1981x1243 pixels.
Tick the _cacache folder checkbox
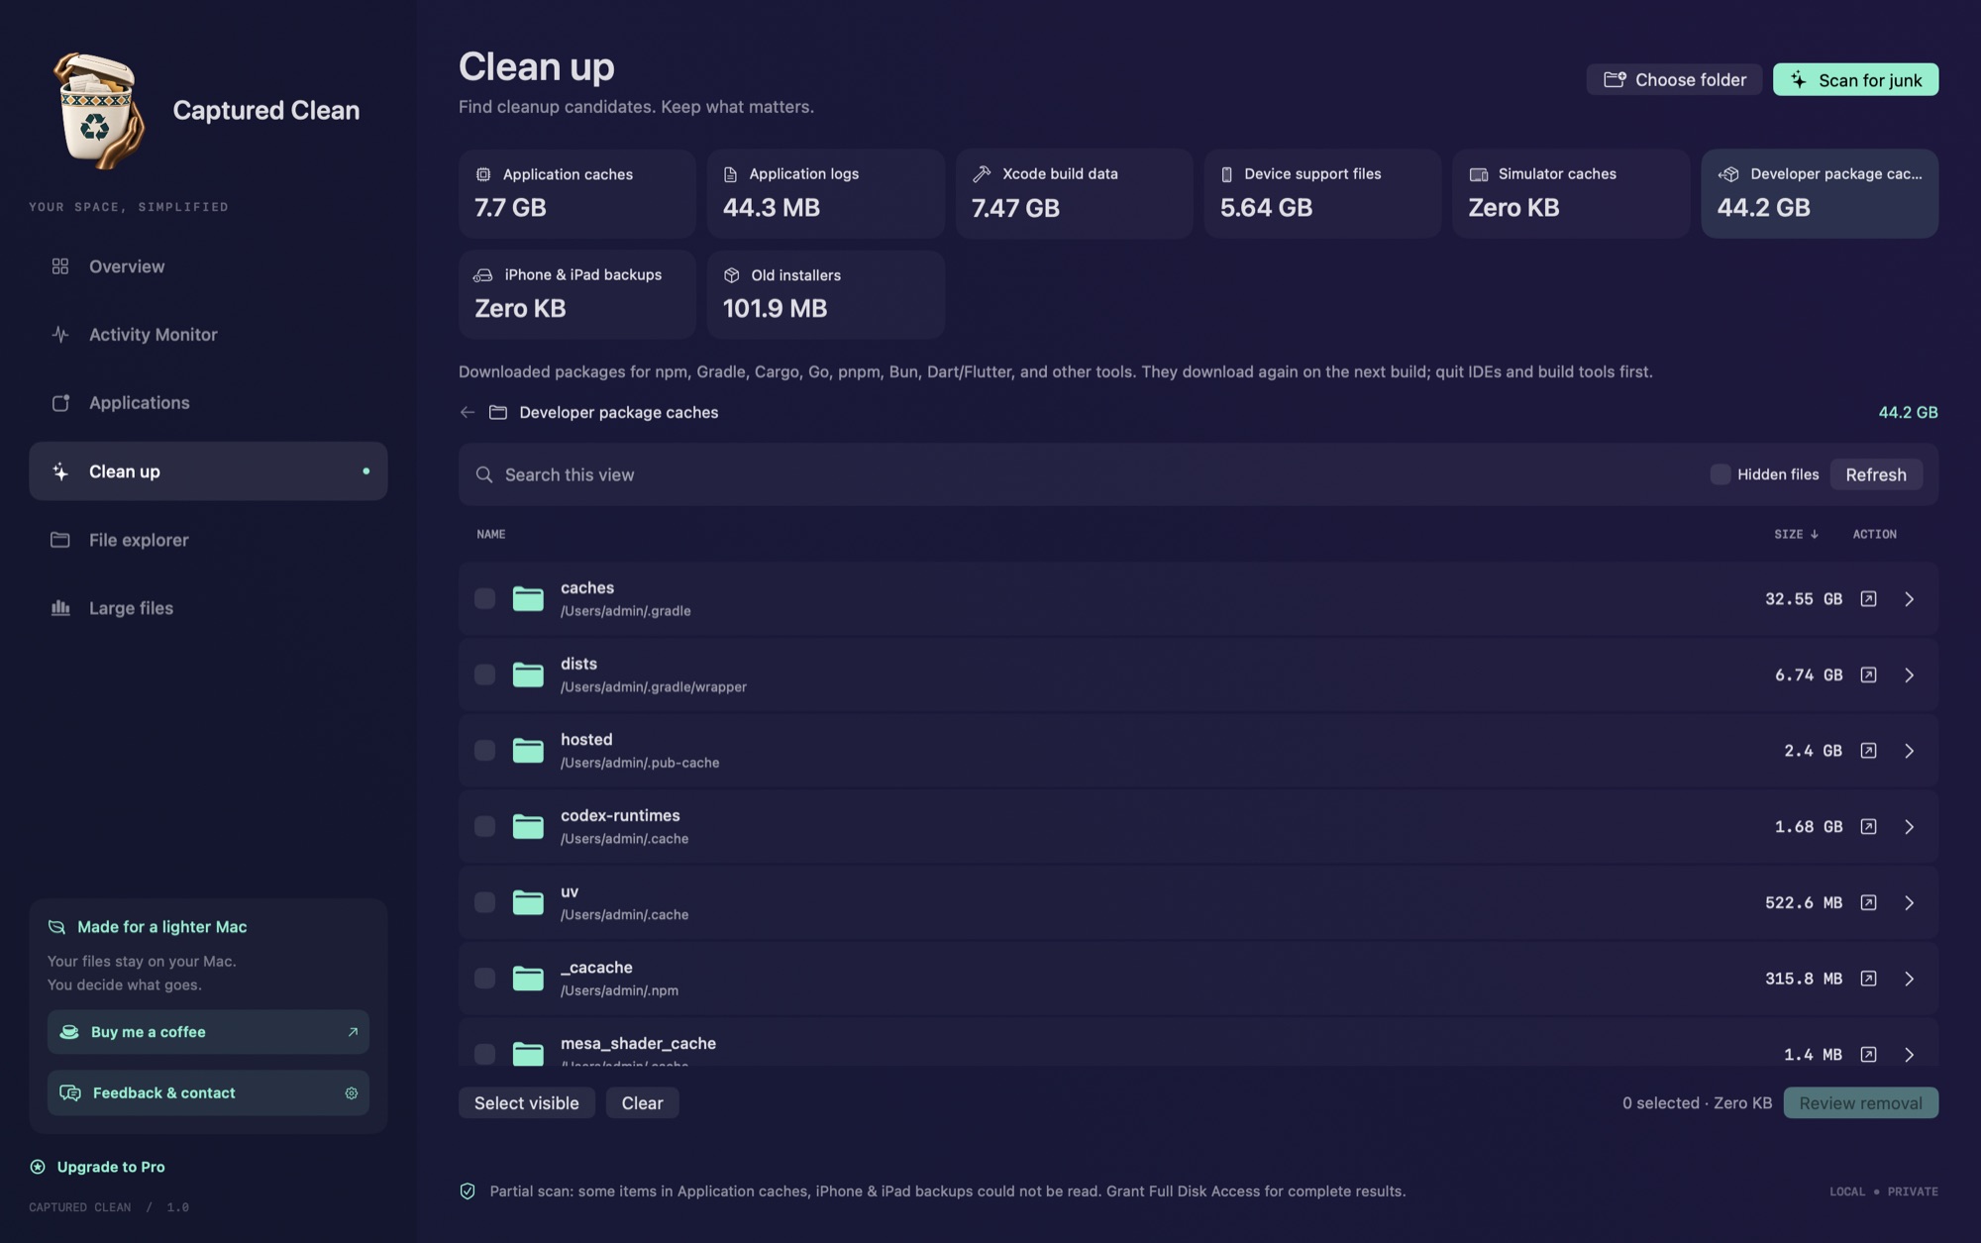(484, 979)
